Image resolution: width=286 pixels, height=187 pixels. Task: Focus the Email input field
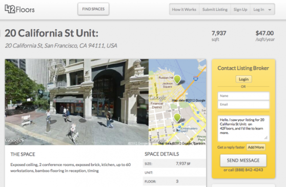(x=243, y=105)
